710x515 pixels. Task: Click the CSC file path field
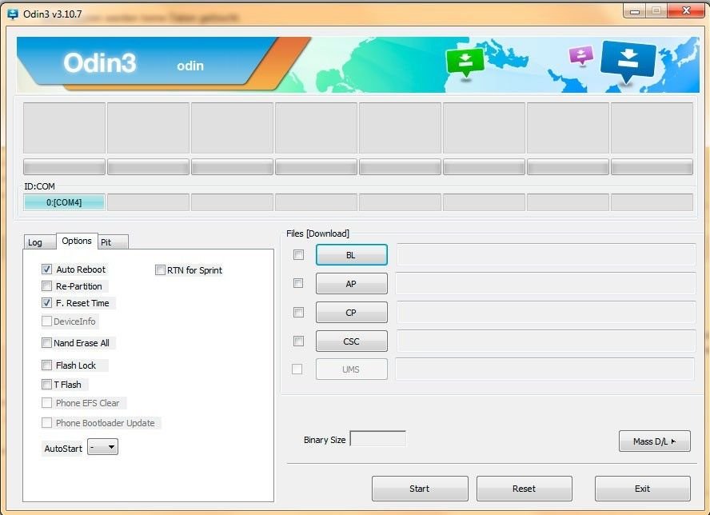click(545, 341)
